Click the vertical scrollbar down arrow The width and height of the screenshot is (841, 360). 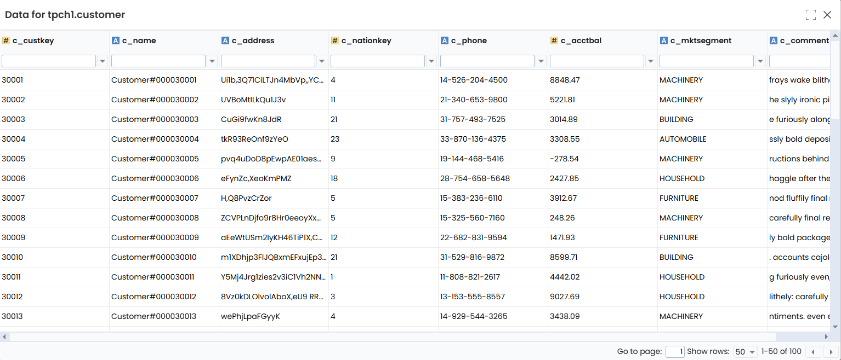(836, 327)
